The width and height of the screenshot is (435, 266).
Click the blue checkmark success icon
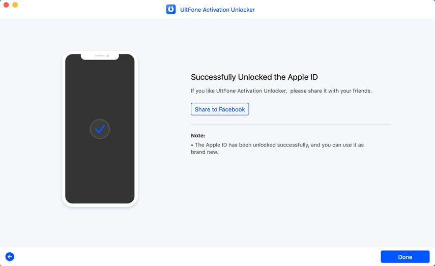pos(100,129)
